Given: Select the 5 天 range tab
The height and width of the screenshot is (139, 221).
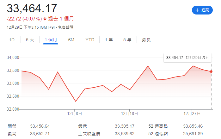Looking at the screenshot, I should (x=30, y=40).
